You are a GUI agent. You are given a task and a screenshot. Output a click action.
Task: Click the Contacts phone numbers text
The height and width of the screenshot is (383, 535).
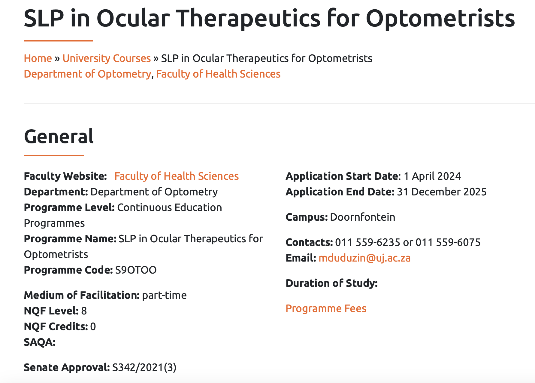coord(408,242)
